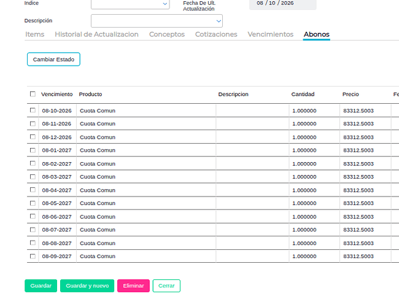The image size is (399, 307).
Task: Click Cuota Comun in the 08-11-2026 row
Action: tap(98, 123)
